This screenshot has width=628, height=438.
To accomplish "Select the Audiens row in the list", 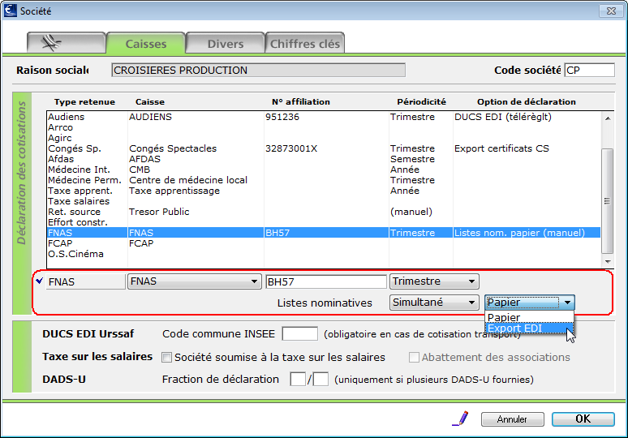I will 324,117.
